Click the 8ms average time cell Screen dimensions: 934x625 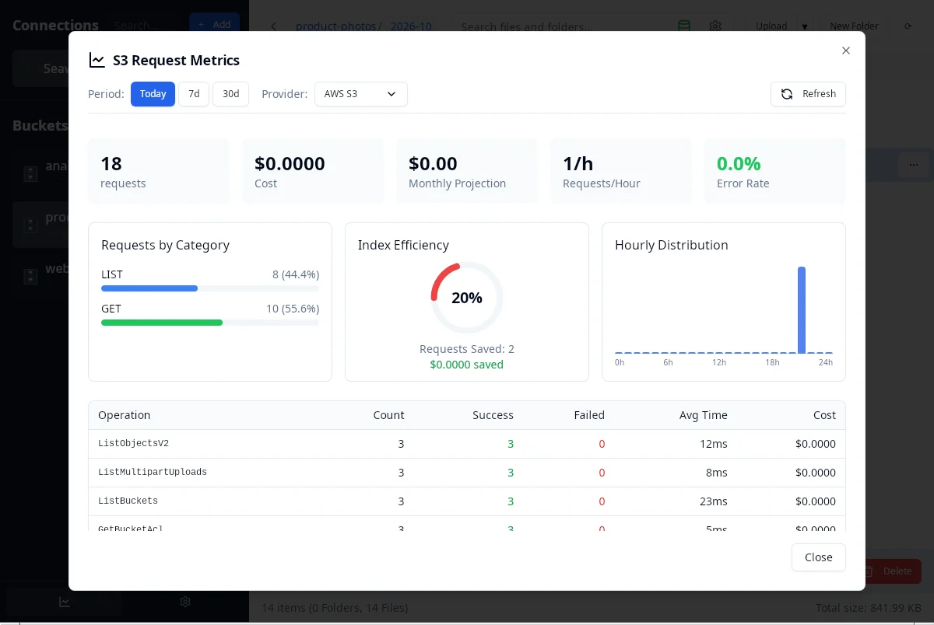[716, 473]
